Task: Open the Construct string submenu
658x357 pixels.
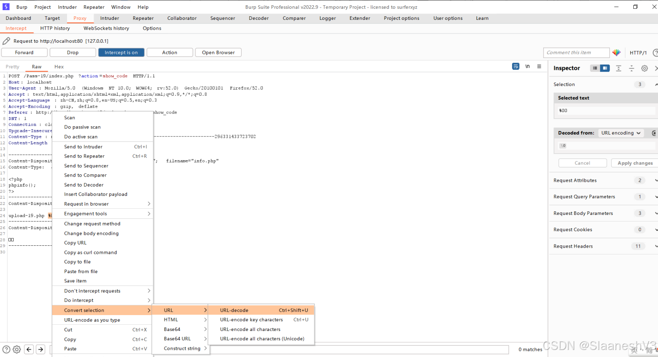Action: pyautogui.click(x=180, y=349)
